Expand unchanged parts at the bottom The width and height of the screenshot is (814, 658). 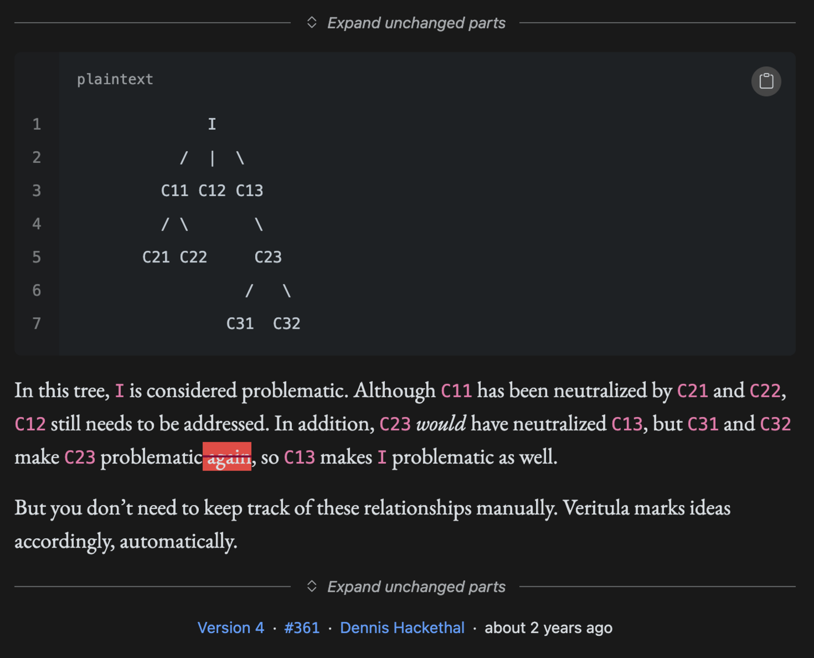click(406, 586)
